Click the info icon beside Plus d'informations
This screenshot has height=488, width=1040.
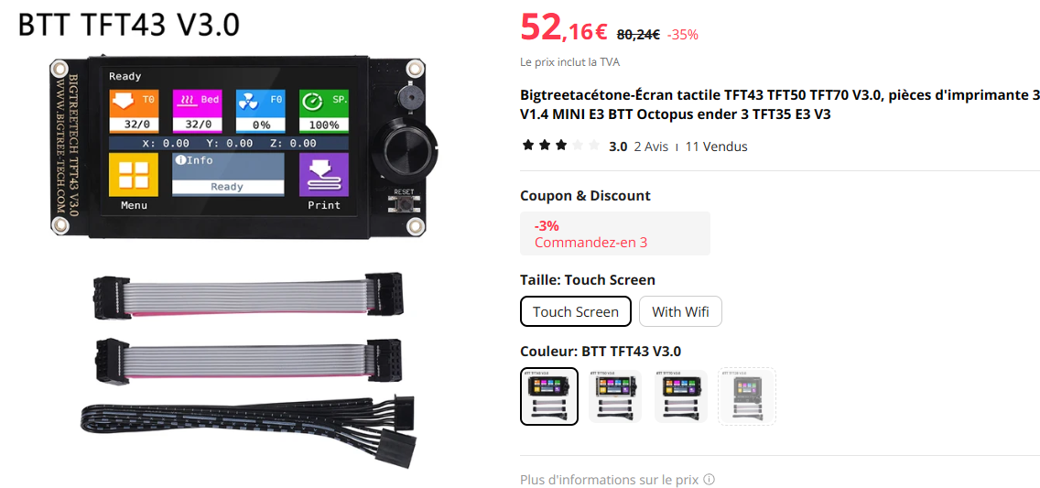point(709,480)
